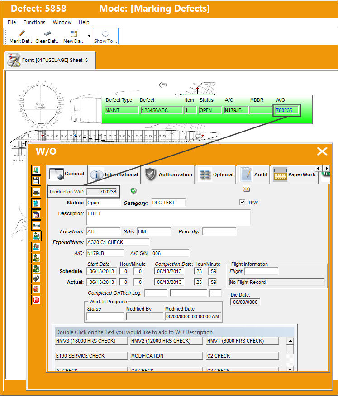338x396 pixels.
Task: Click the A/C field N179JB in defect bar
Action: tap(236, 110)
